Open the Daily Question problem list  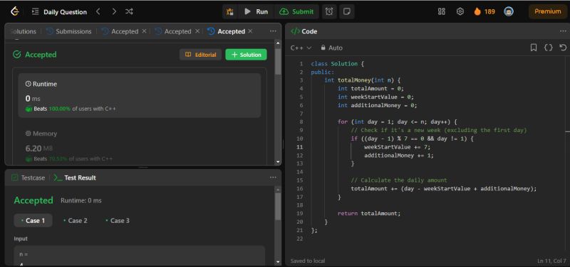coord(60,12)
